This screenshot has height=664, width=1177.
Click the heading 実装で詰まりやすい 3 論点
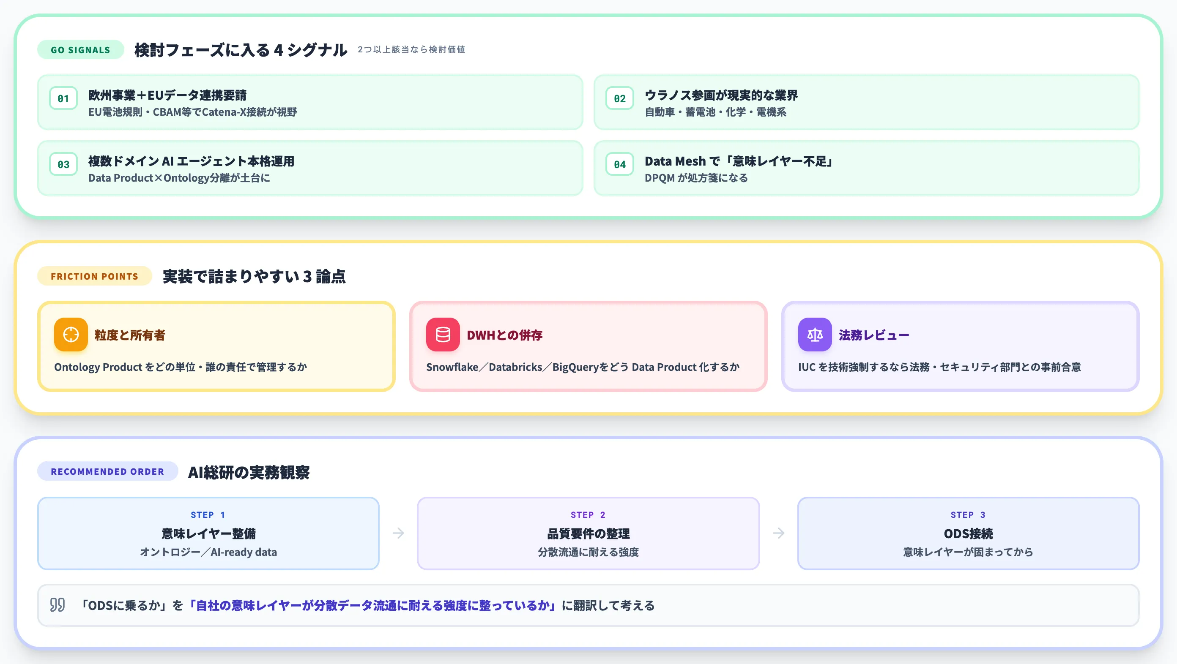click(254, 276)
